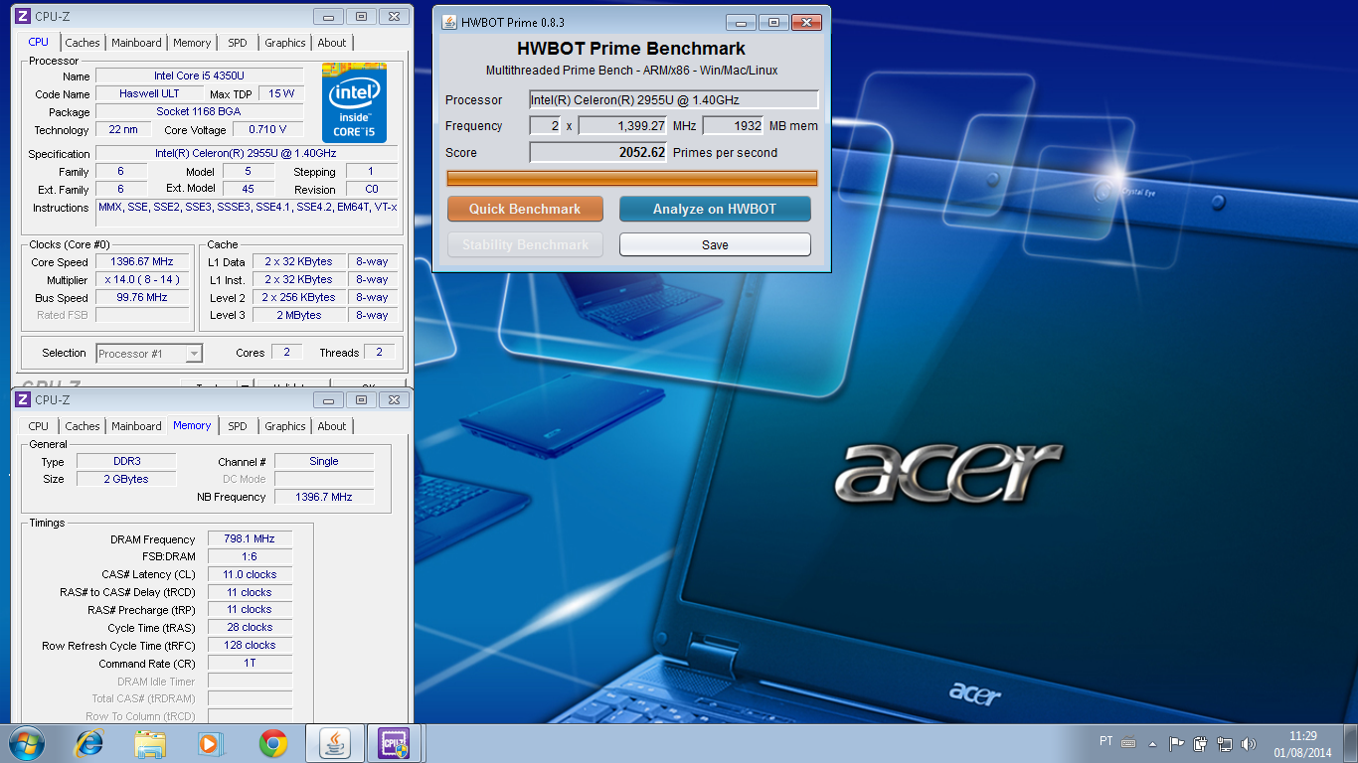Open Caches tab in bottom CPU-Z window

pyautogui.click(x=83, y=426)
